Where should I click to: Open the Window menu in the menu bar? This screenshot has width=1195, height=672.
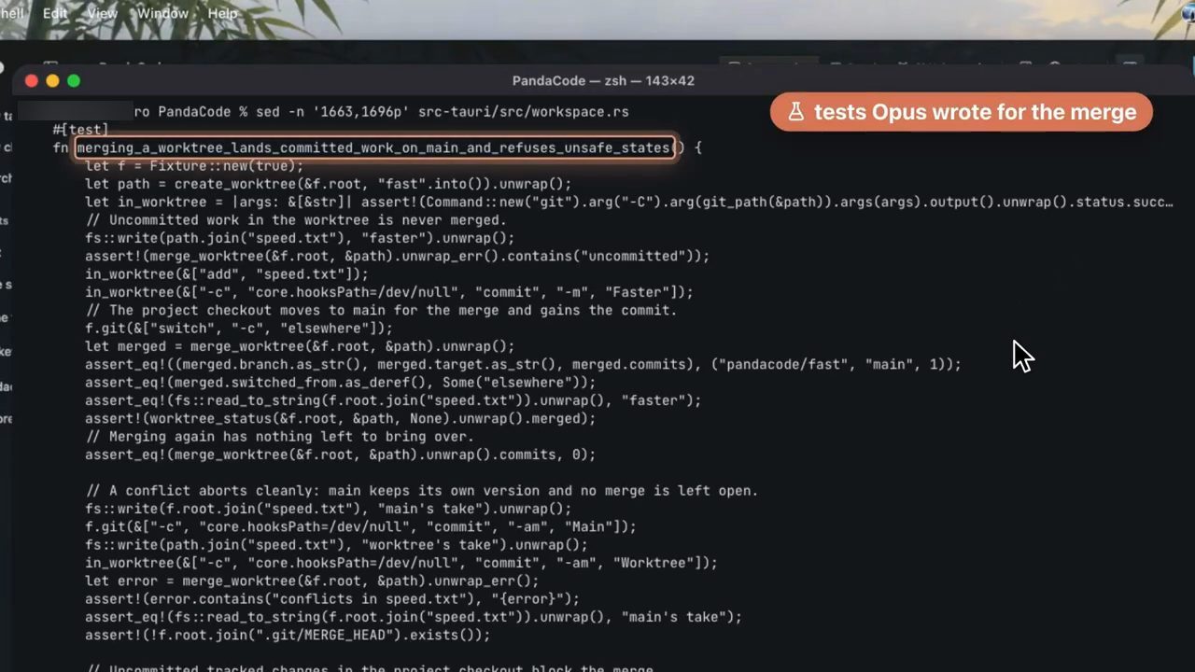[162, 13]
